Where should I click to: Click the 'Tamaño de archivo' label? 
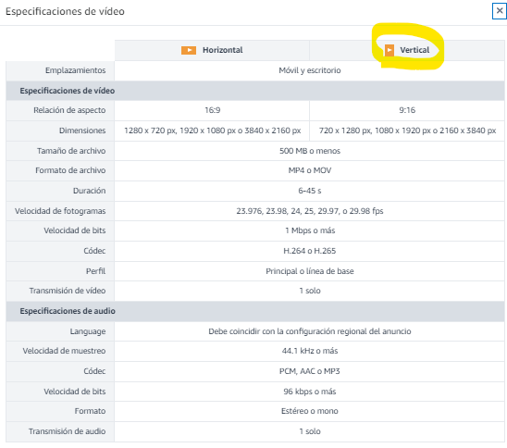(x=71, y=151)
